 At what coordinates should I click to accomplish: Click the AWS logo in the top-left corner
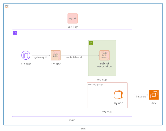[6, 6]
